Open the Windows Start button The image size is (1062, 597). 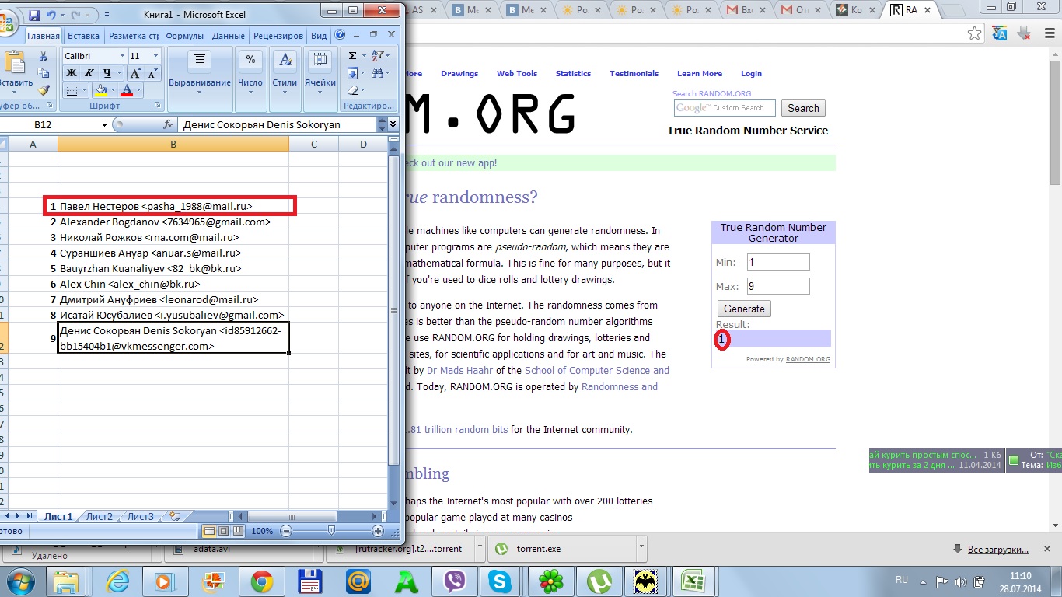click(20, 580)
